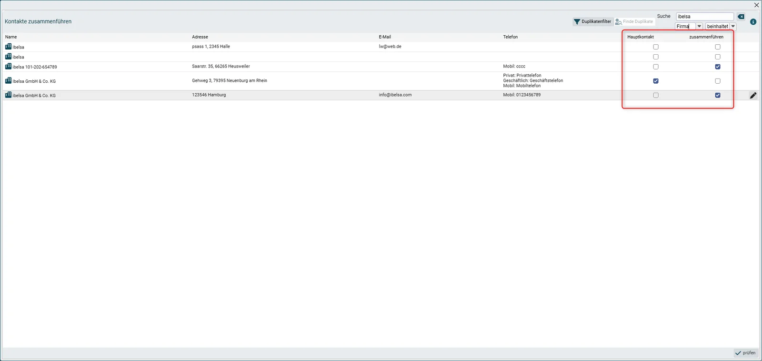Close the Kontakte zusammenführen dialog
This screenshot has height=361, width=762.
point(756,5)
